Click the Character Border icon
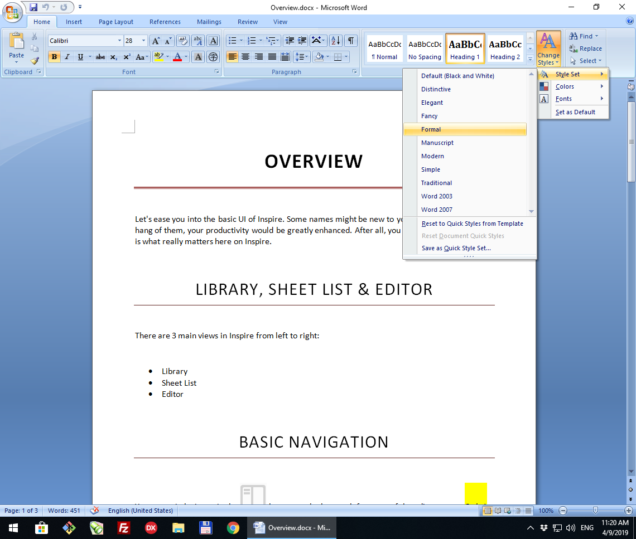The height and width of the screenshot is (539, 636). pos(213,41)
